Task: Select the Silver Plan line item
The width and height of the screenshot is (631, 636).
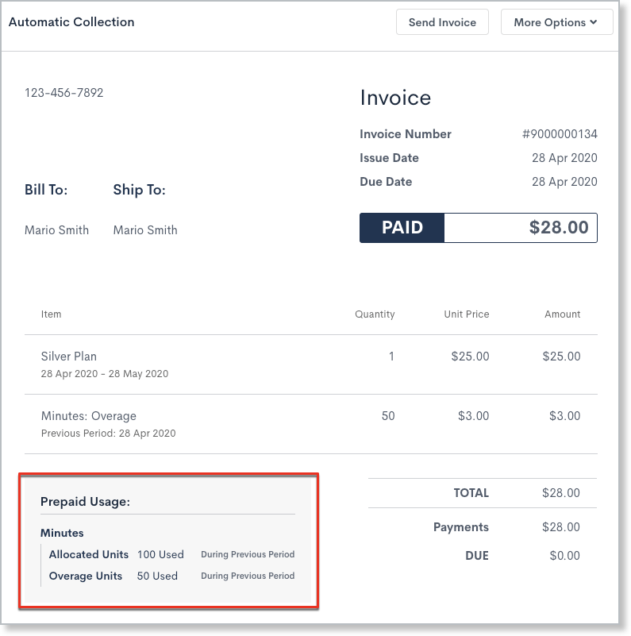Action: (x=69, y=357)
